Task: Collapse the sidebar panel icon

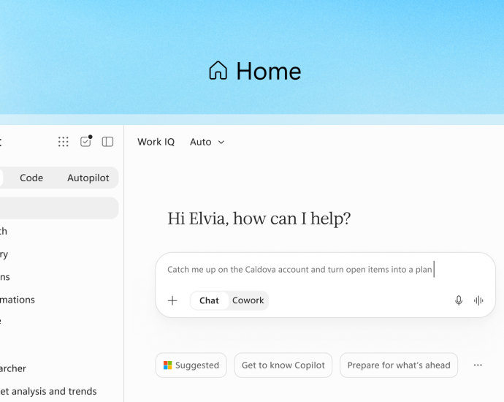Action: pos(107,142)
